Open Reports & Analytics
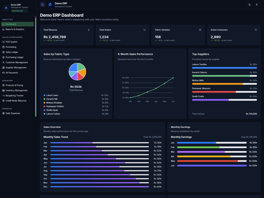Image resolution: width=264 pixels, height=198 pixels. pyautogui.click(x=17, y=29)
